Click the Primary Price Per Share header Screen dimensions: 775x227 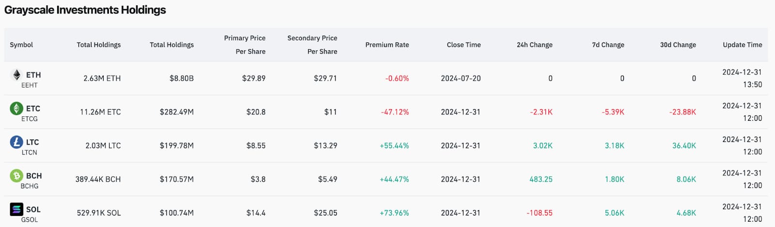coord(245,44)
